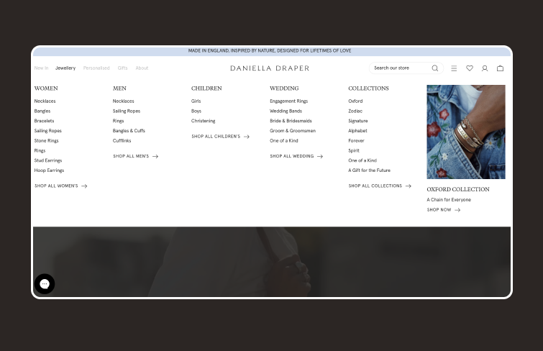Open Collections' One of a Kind link
Screen dimensions: 543x351
(362, 160)
